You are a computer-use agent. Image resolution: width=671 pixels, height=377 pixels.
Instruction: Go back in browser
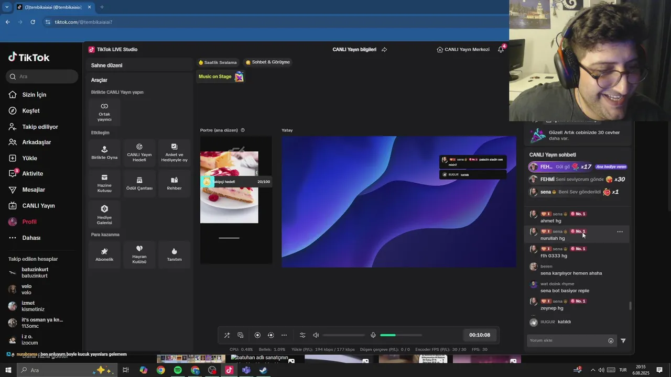coord(7,22)
